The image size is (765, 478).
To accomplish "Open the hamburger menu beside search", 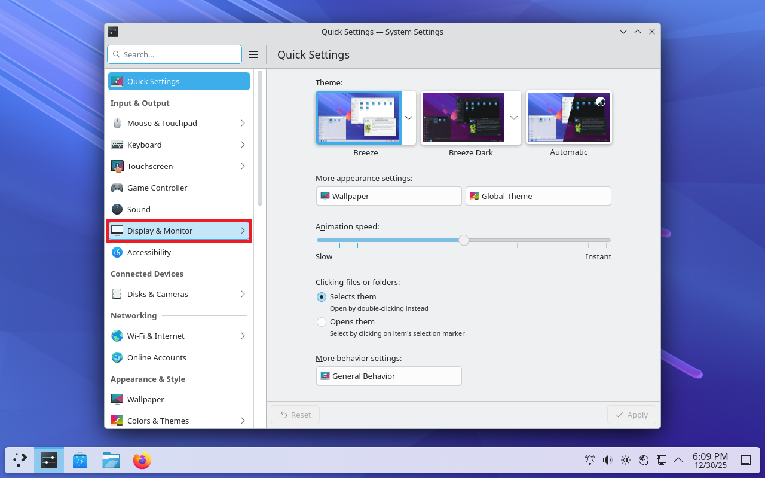I will [253, 54].
